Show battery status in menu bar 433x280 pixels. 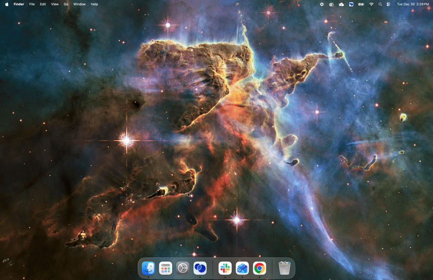tap(361, 4)
